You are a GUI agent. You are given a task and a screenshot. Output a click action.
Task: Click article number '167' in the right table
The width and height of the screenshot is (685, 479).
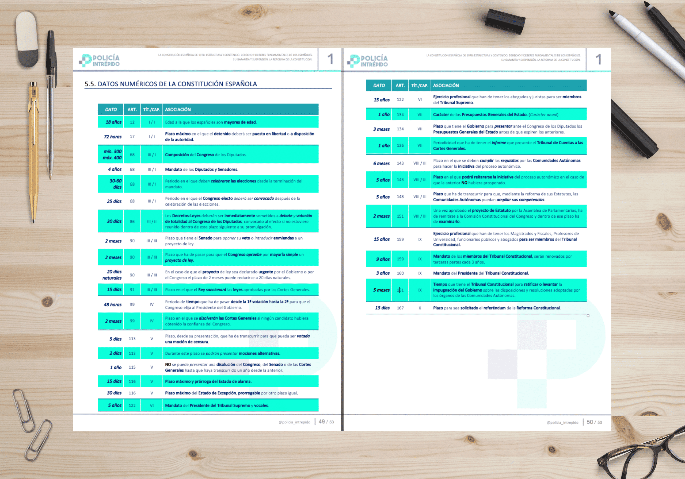tap(400, 308)
